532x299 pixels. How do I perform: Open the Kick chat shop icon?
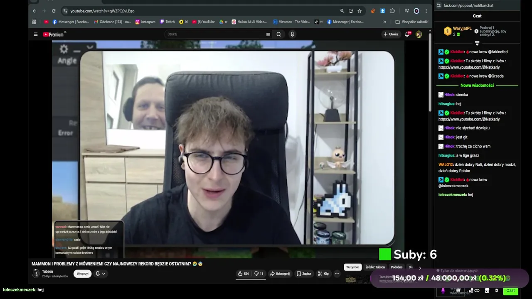487,291
